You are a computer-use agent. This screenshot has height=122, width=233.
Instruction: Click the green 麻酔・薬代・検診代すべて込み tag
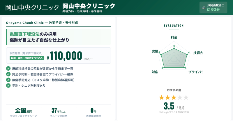[x=27, y=58]
